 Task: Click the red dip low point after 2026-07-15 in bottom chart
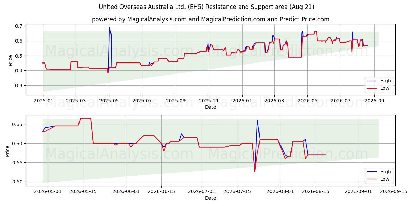point(255,172)
